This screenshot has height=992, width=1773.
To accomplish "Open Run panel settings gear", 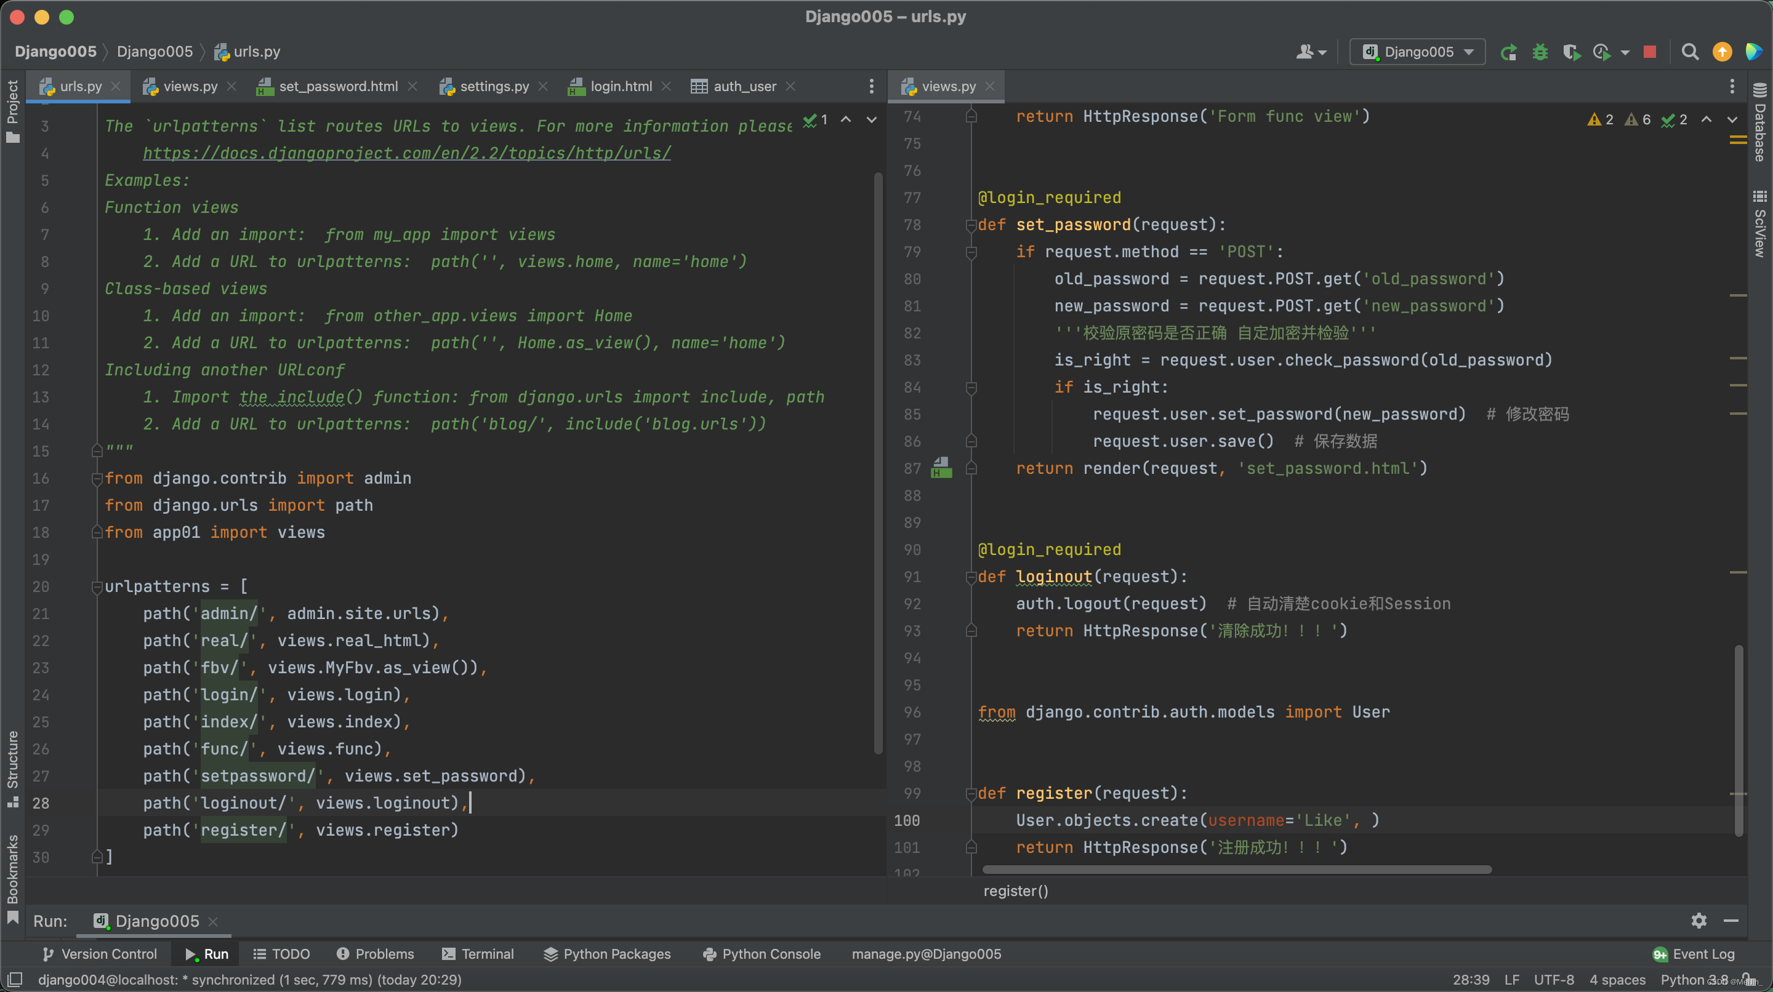I will [1698, 921].
